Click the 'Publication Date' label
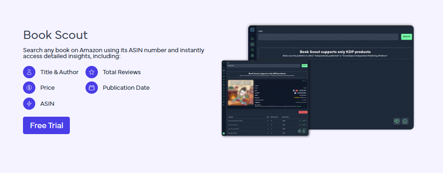The image size is (443, 173). coord(126,88)
